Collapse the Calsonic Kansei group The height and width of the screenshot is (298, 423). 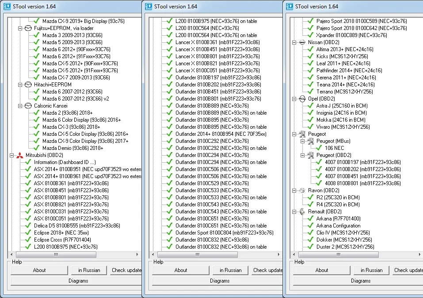[20, 106]
